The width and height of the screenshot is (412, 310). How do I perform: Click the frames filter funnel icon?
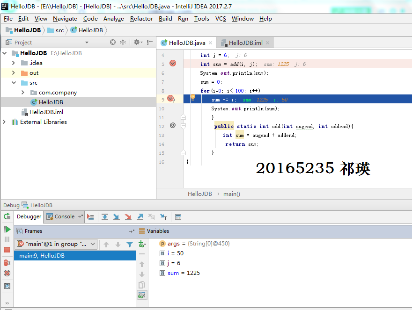[x=130, y=245]
